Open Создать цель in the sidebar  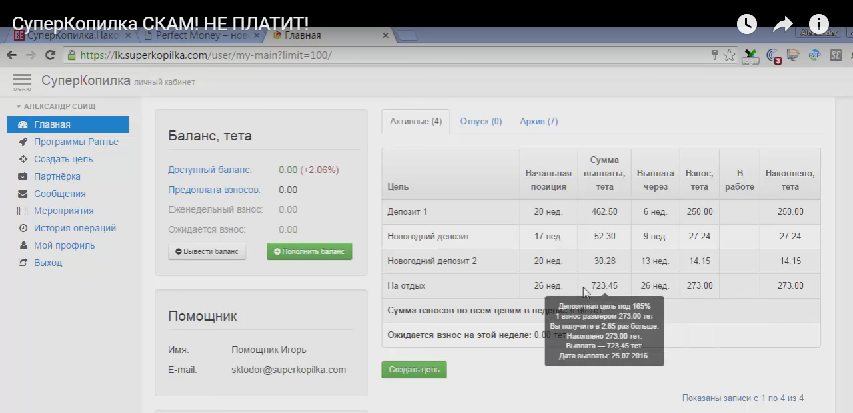63,159
